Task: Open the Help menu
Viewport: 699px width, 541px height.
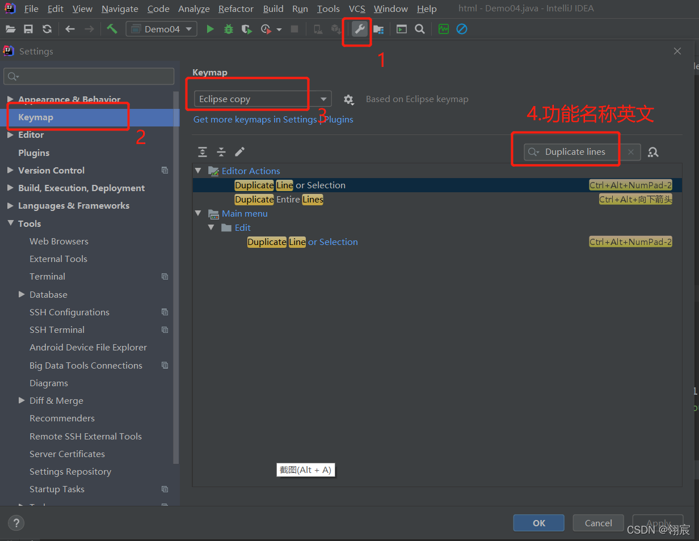Action: [x=427, y=9]
